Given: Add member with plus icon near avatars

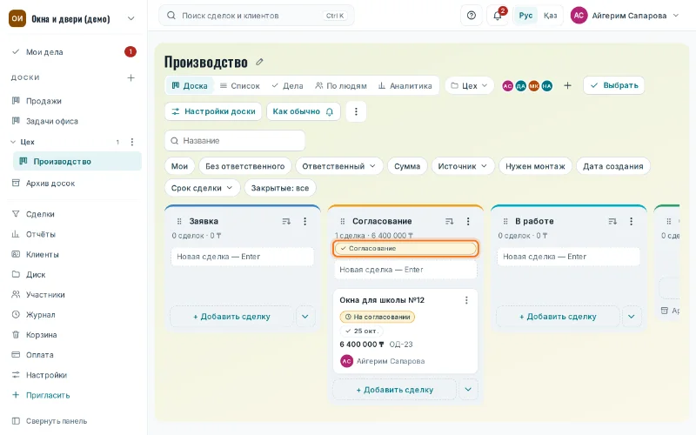Looking at the screenshot, I should coord(568,85).
